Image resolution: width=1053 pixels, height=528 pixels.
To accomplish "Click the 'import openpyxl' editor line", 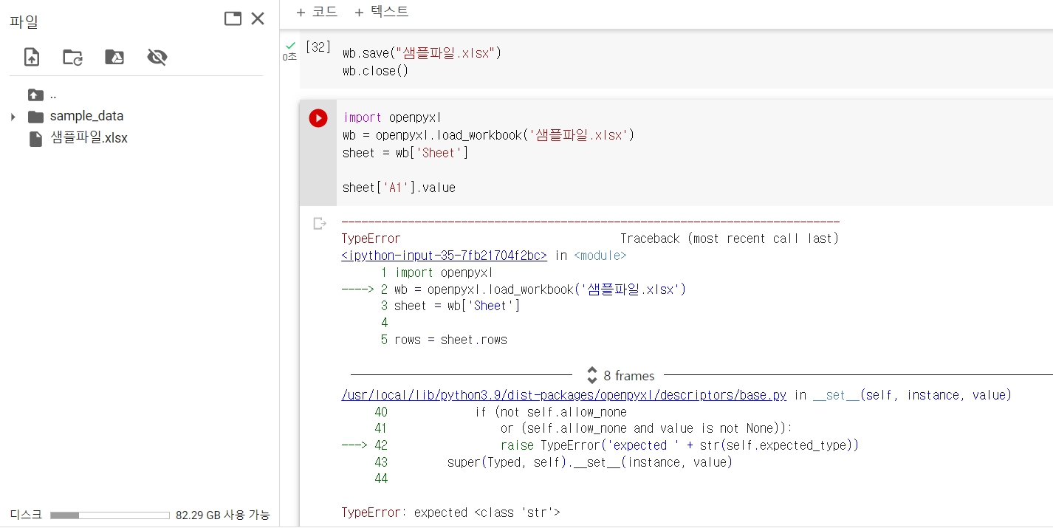I will 392,117.
